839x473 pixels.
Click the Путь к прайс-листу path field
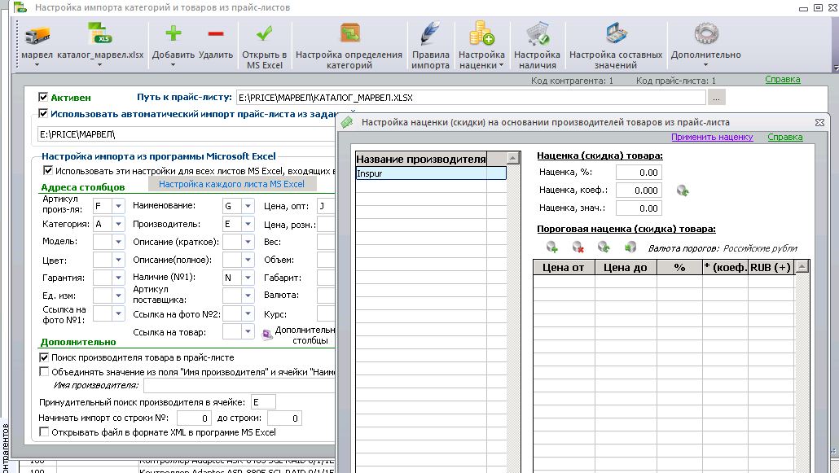pyautogui.click(x=471, y=98)
